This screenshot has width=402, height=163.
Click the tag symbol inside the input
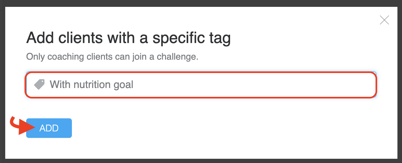[40, 85]
